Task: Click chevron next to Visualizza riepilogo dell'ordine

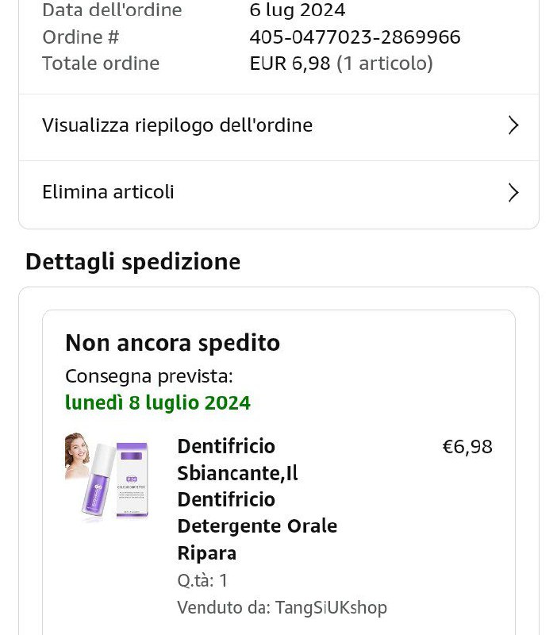Action: point(513,125)
